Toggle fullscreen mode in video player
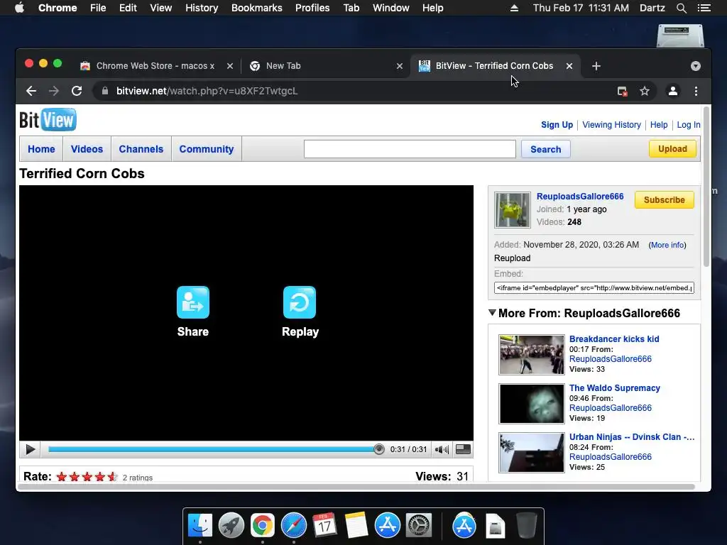727x545 pixels. [x=463, y=449]
